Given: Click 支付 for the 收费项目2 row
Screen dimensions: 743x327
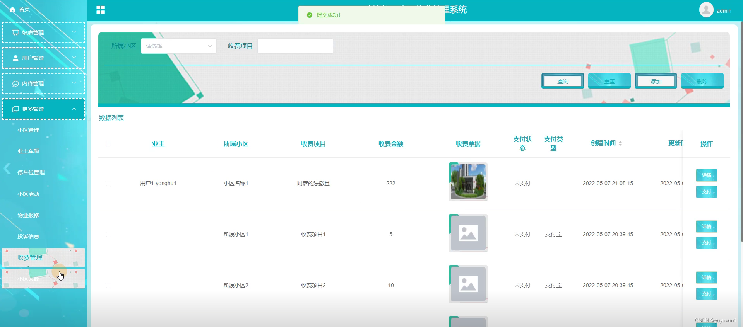Looking at the screenshot, I should coord(707,294).
